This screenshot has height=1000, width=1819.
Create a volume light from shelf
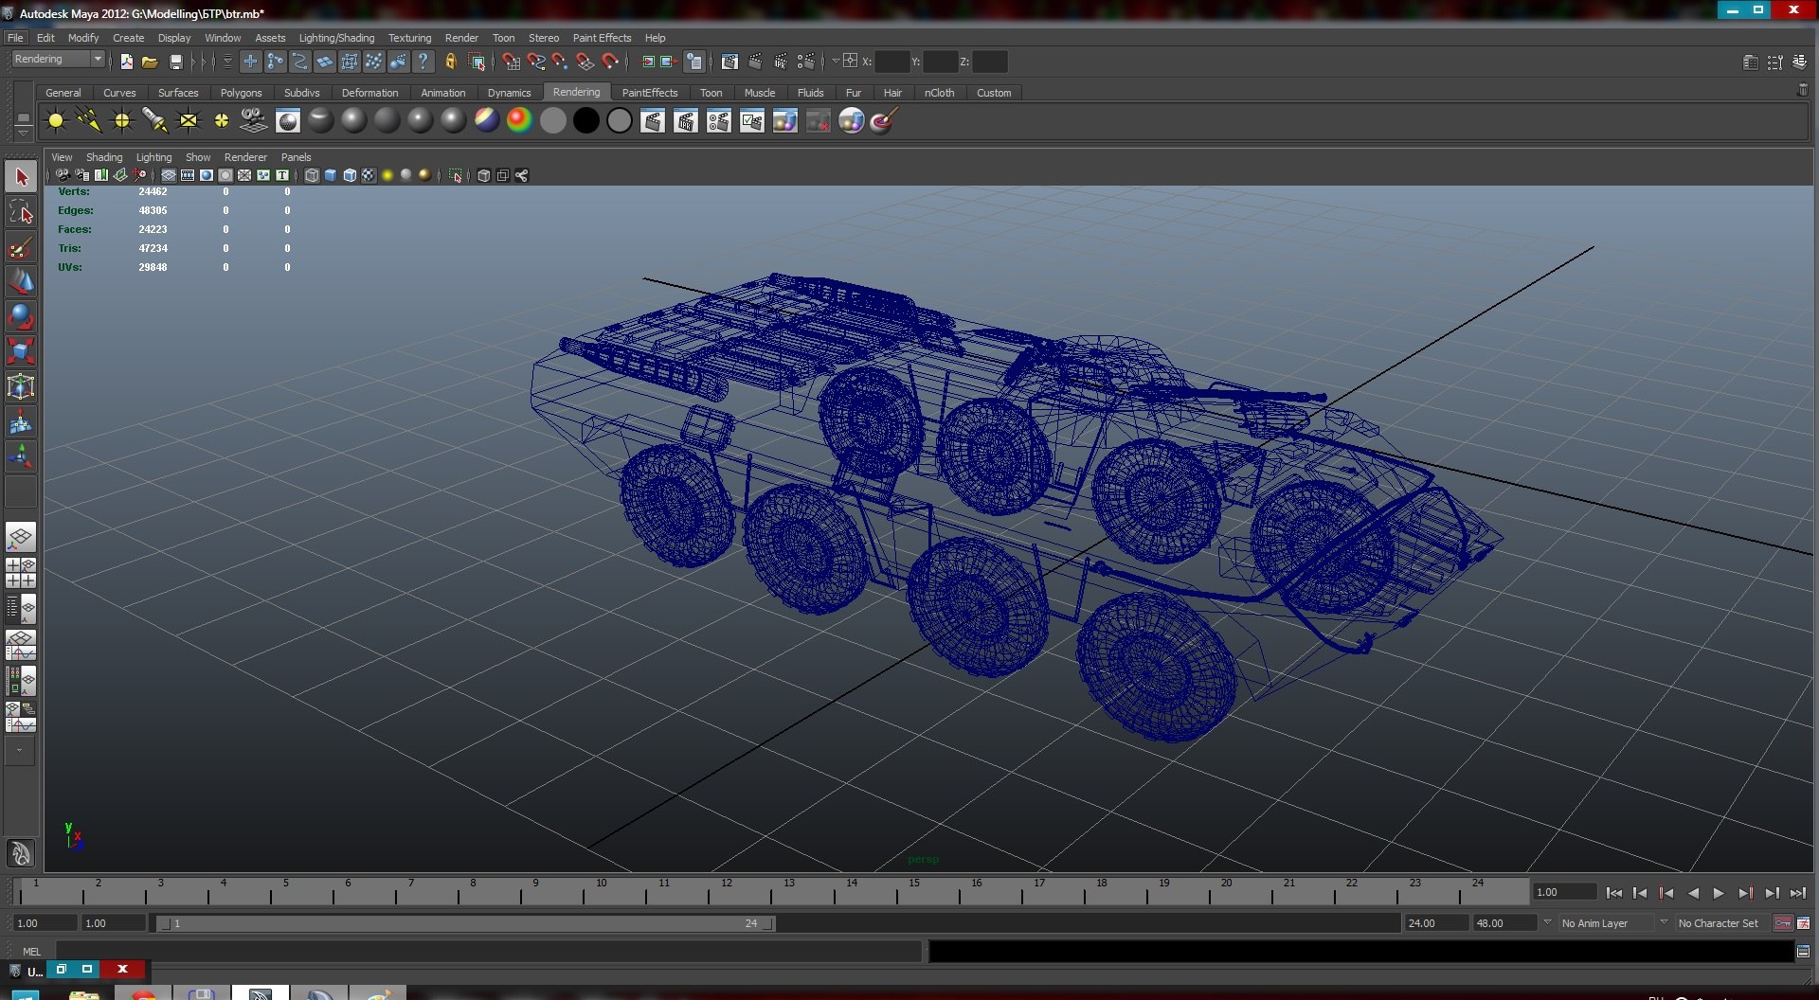coord(222,120)
